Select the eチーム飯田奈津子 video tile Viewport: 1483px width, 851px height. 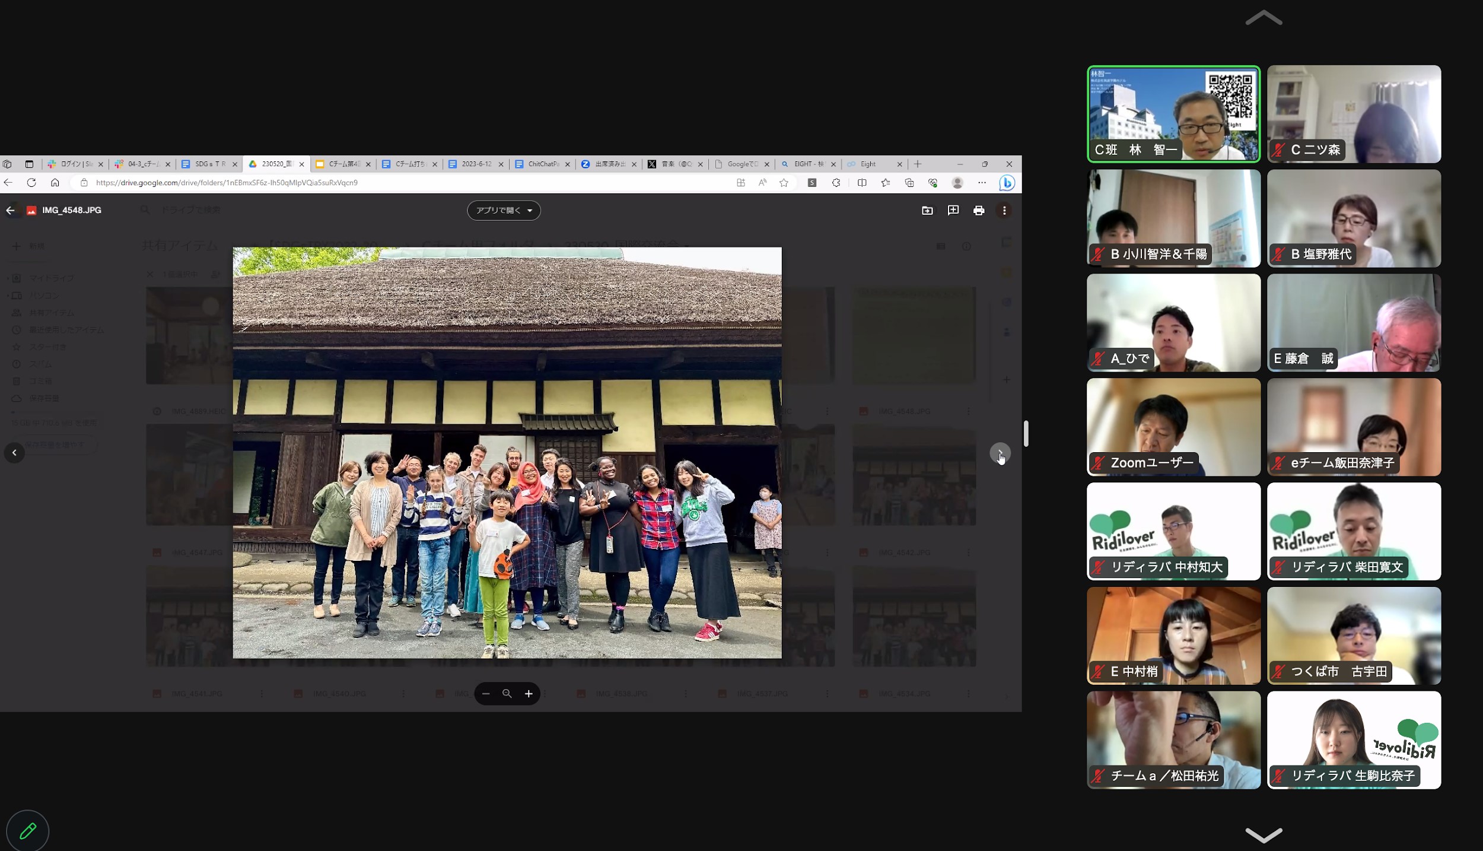tap(1354, 427)
